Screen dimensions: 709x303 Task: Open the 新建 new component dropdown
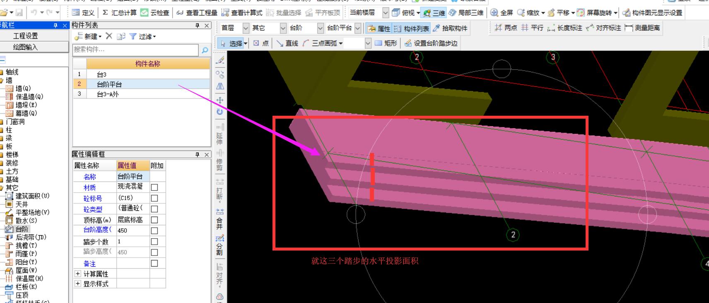coord(88,36)
